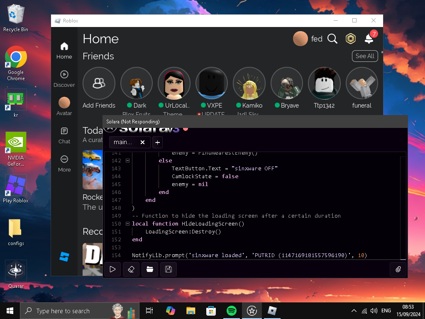The width and height of the screenshot is (425, 319).
Task: Click the Roblox window scrollbar
Action: pos(382,52)
